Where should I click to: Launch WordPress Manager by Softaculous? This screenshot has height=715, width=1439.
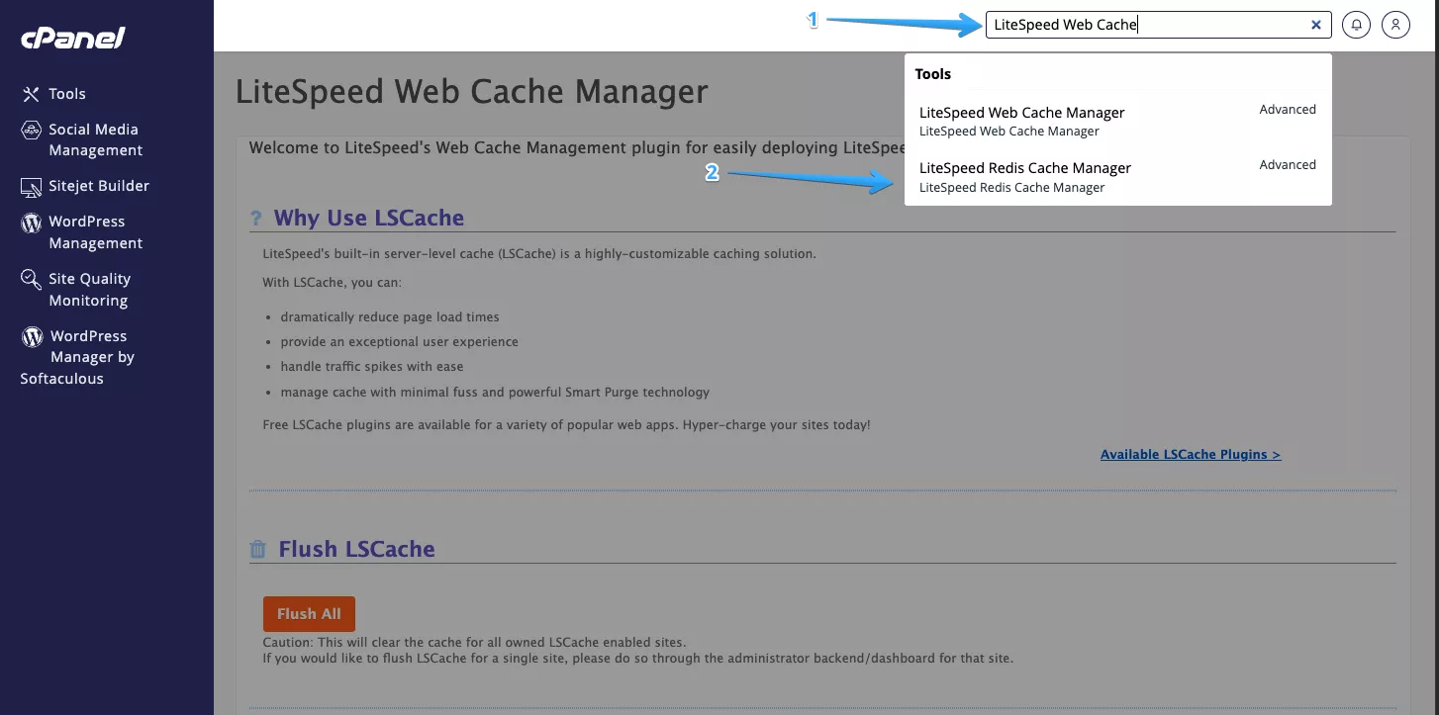pyautogui.click(x=33, y=335)
